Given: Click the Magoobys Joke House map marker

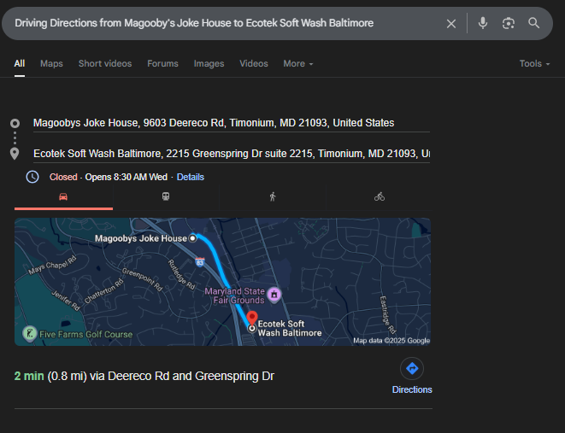Looking at the screenshot, I should pos(193,238).
